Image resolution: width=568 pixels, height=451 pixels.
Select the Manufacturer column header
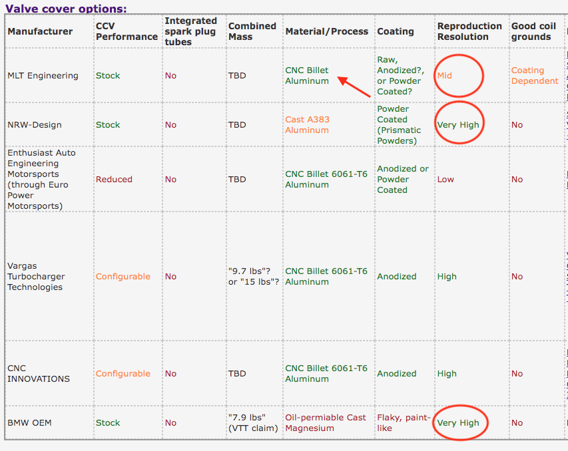pyautogui.click(x=40, y=31)
